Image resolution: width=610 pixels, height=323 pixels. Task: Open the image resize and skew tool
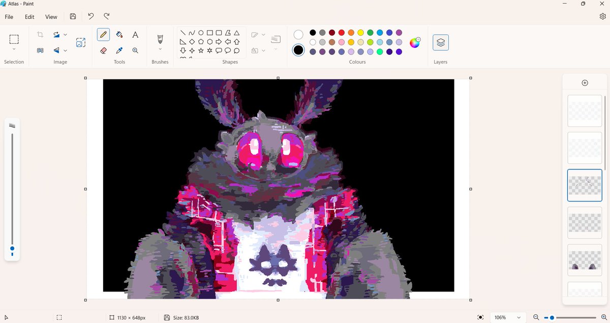(81, 43)
